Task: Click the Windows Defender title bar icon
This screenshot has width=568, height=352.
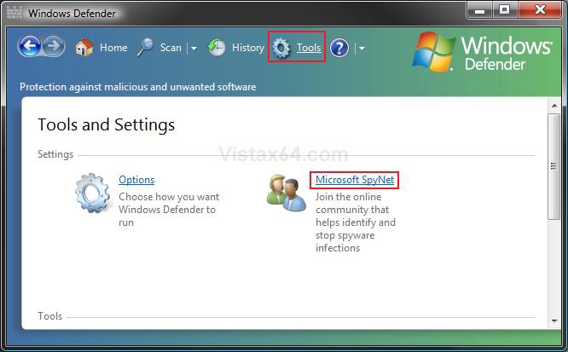Action: [14, 12]
